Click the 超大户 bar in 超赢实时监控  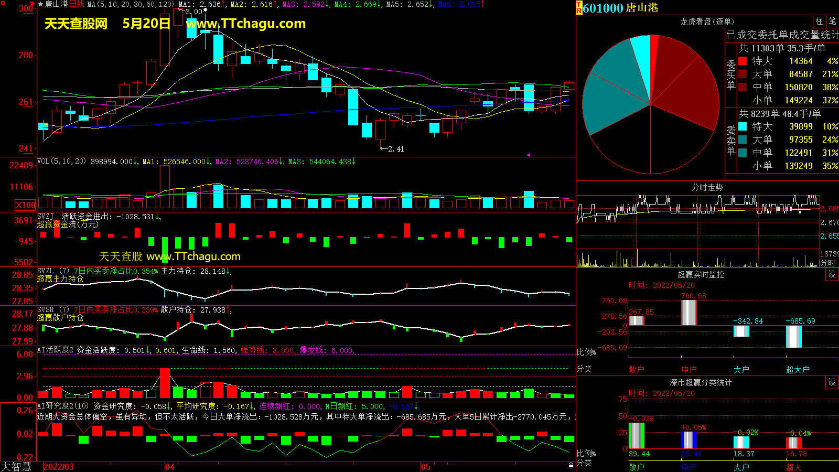pos(793,337)
